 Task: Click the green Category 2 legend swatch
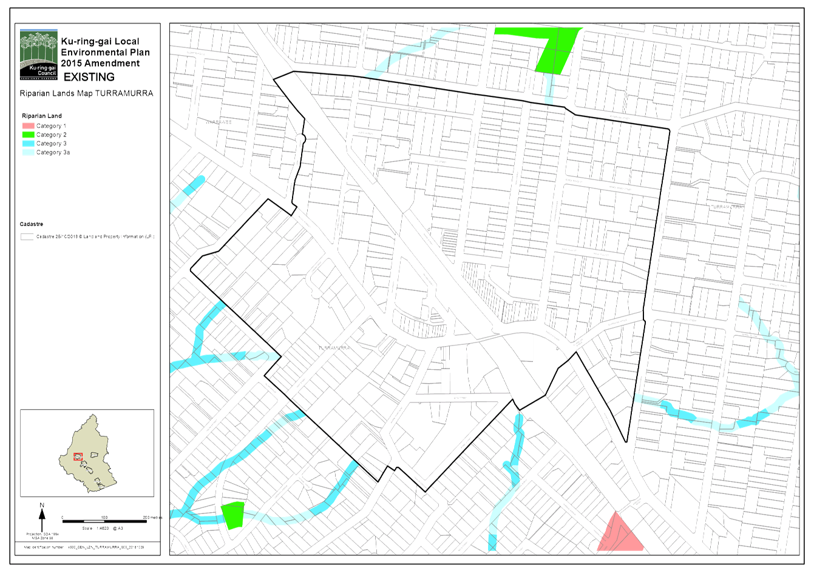click(x=28, y=135)
